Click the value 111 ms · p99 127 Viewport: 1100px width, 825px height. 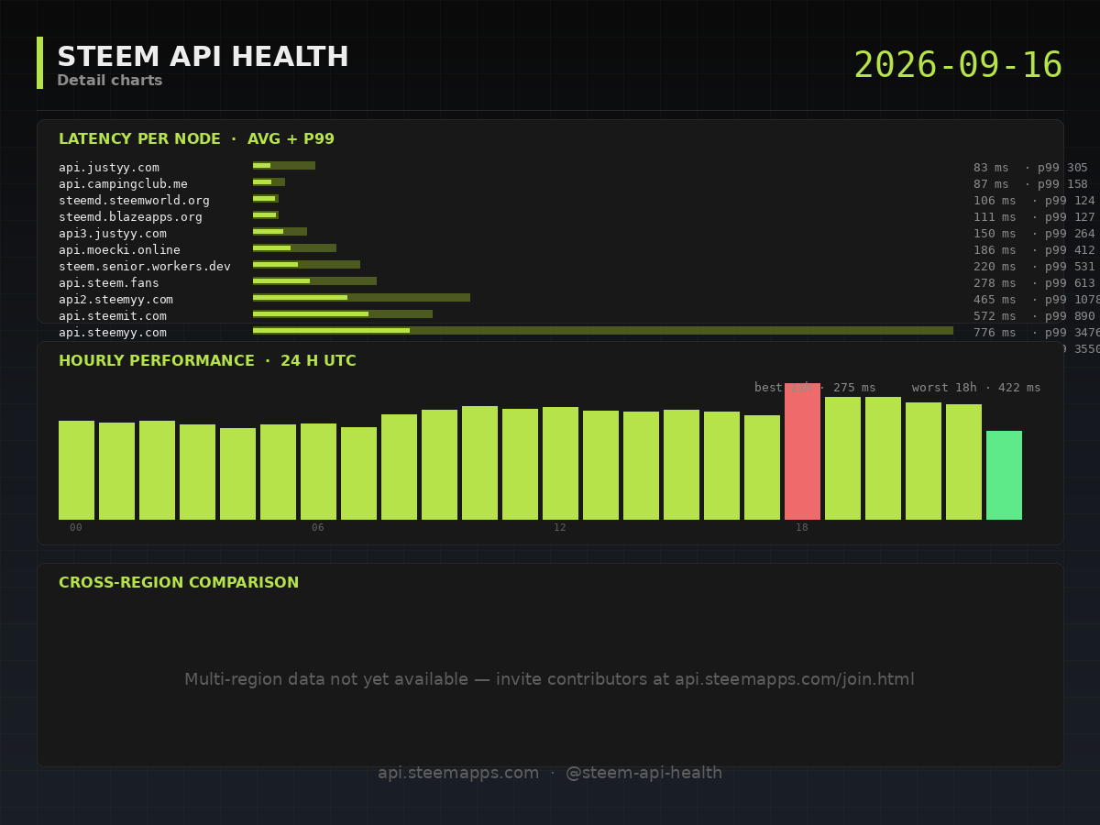1034,217
